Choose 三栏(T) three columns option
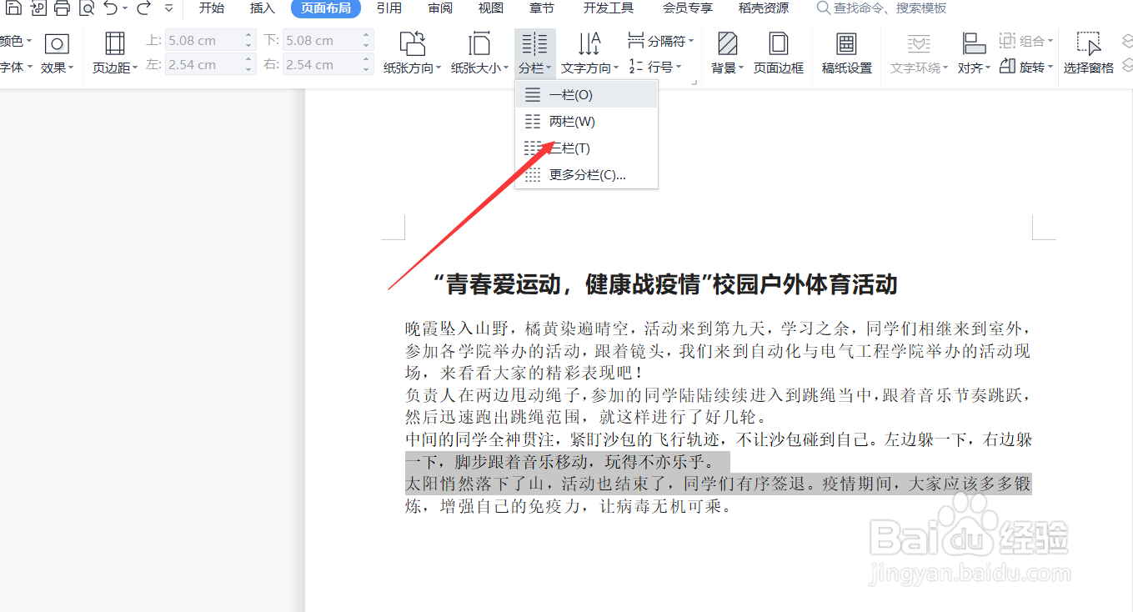The width and height of the screenshot is (1133, 612). point(587,148)
